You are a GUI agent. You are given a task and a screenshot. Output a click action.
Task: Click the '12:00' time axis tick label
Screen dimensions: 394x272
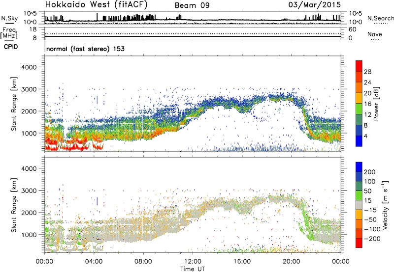193,262
